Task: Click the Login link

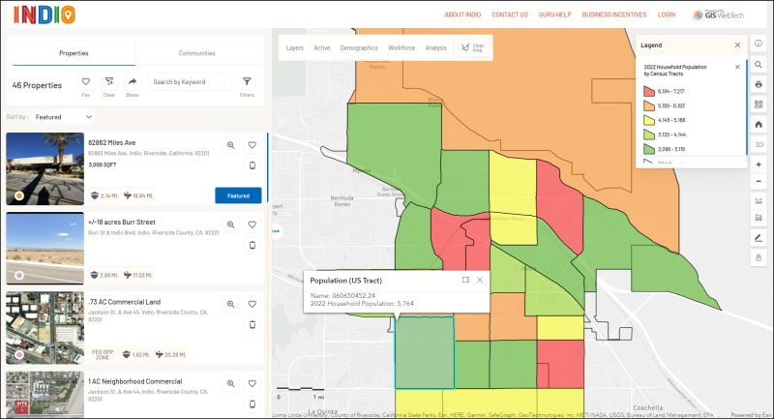Action: click(x=667, y=15)
